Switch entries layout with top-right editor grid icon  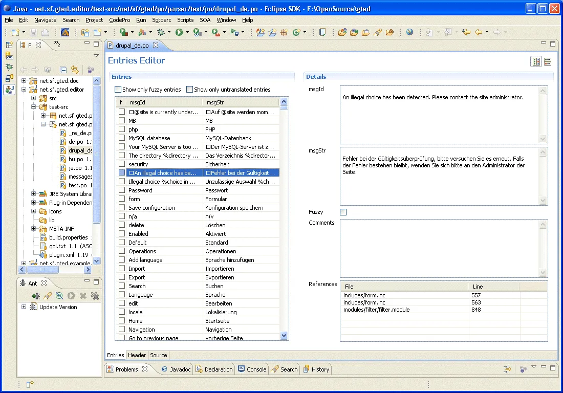pyautogui.click(x=536, y=61)
